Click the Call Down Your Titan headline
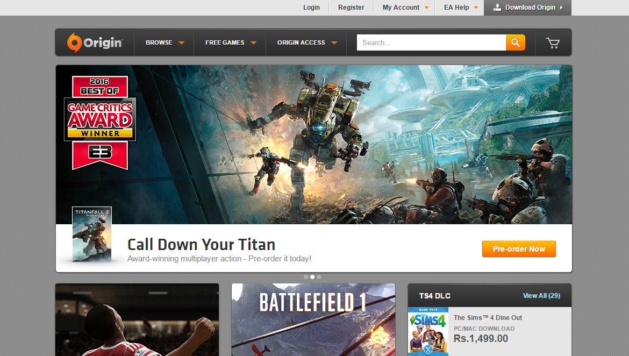 (x=202, y=245)
